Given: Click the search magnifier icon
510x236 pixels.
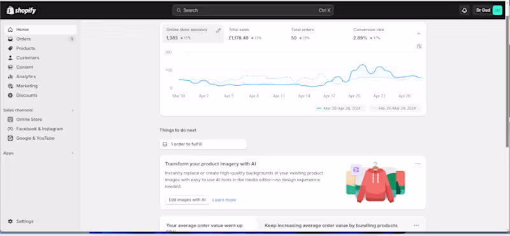Looking at the screenshot, I should click(178, 10).
